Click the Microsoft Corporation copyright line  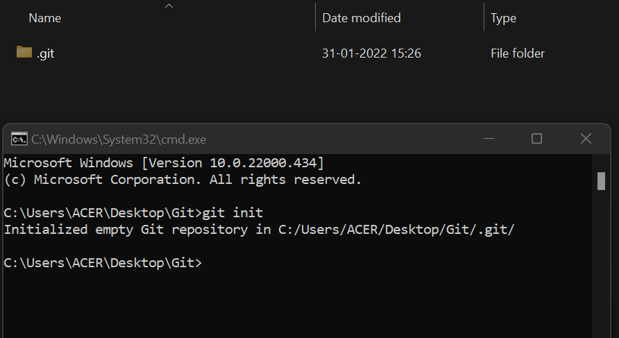(183, 180)
